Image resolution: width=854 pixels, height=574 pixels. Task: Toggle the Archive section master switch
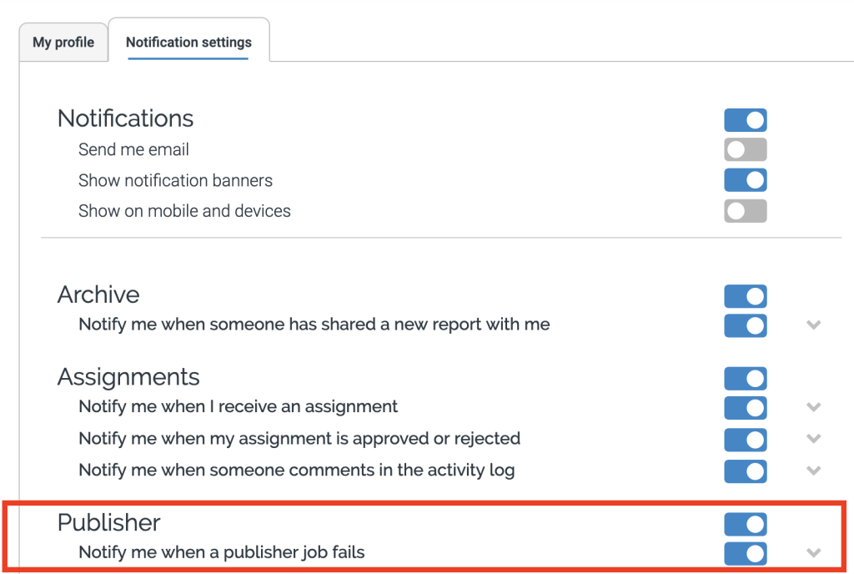[x=745, y=296]
